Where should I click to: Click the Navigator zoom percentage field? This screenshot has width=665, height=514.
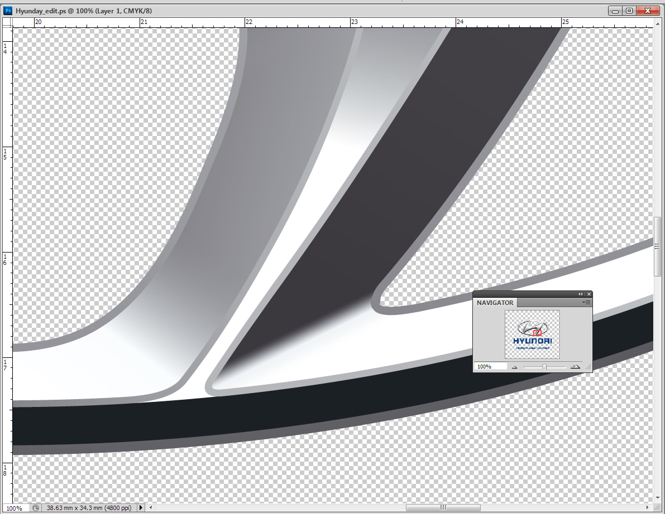point(490,366)
